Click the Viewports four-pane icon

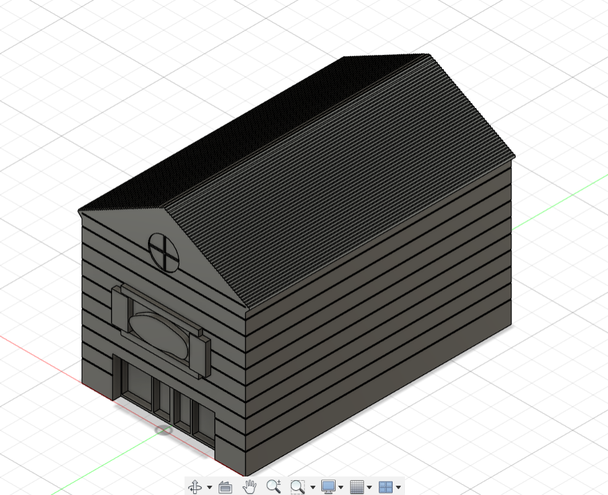point(386,486)
